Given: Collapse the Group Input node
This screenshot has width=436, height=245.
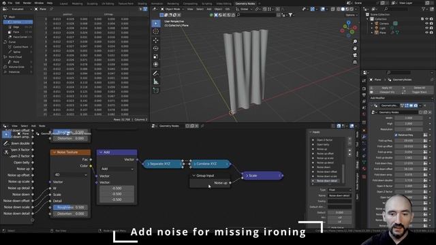Looking at the screenshot, I should (x=193, y=176).
